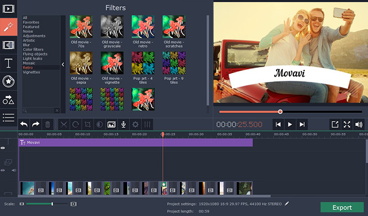
Task: Choose Old movie - 70s filter thumbnail
Action: [81, 27]
